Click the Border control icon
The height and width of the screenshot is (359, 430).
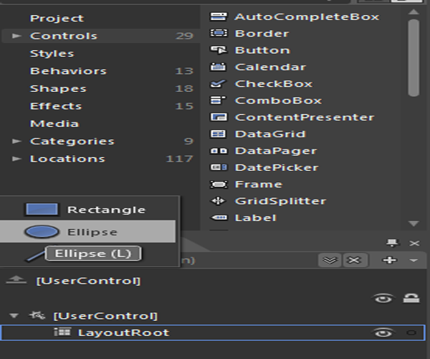[x=219, y=33]
